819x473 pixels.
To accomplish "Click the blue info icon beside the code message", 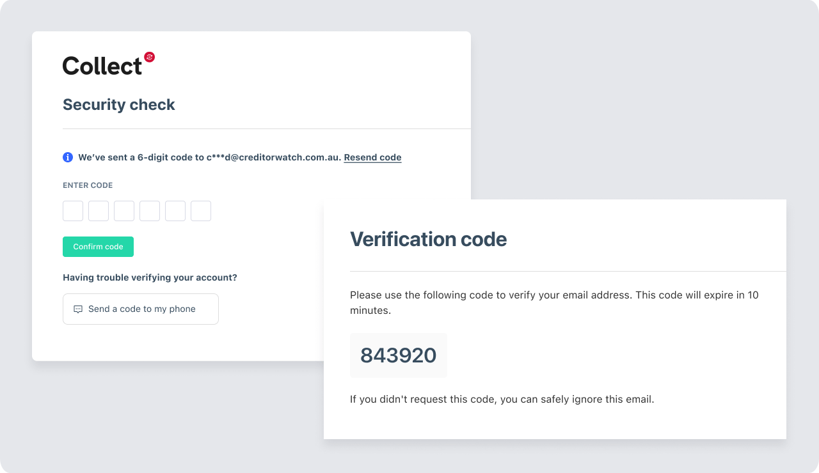I will (x=67, y=157).
